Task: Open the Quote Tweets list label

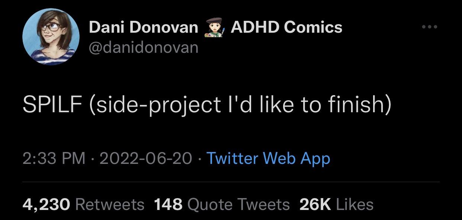Action: coord(238,204)
